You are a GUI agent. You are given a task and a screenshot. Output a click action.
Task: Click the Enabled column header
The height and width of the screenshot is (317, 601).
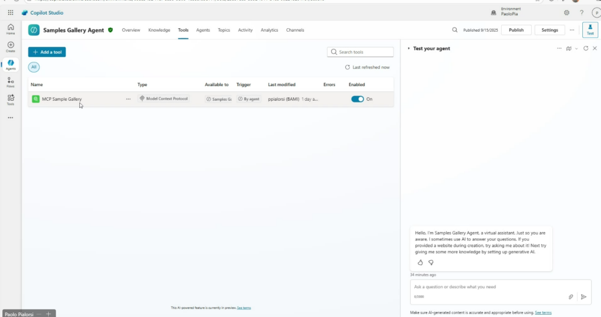pyautogui.click(x=356, y=84)
